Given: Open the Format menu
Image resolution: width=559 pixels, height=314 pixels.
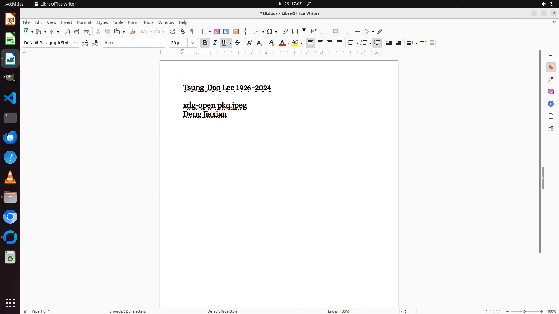Looking at the screenshot, I should click(84, 22).
